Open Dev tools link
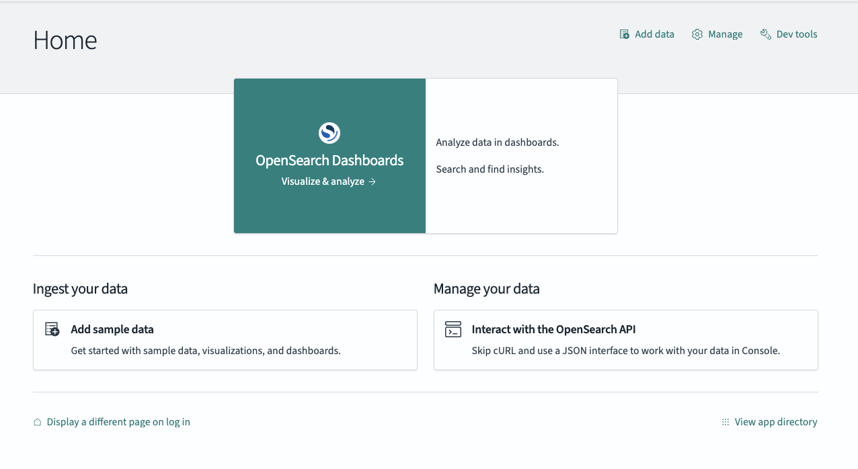858x469 pixels. click(x=789, y=34)
